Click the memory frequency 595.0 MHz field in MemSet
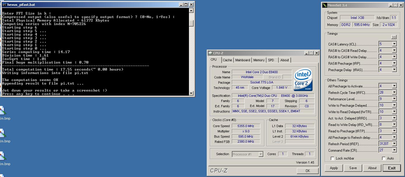 (x=362, y=25)
